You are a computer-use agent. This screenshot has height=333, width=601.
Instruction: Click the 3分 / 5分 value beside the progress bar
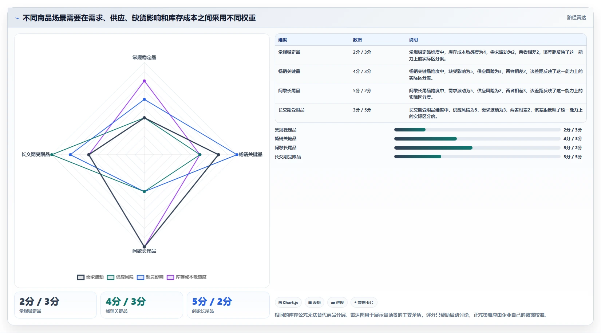point(573,157)
